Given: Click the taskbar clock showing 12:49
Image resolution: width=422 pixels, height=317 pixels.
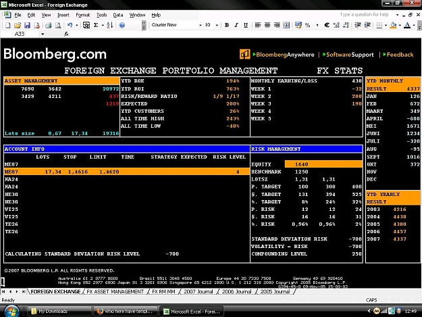Looking at the screenshot, I should tap(411, 311).
